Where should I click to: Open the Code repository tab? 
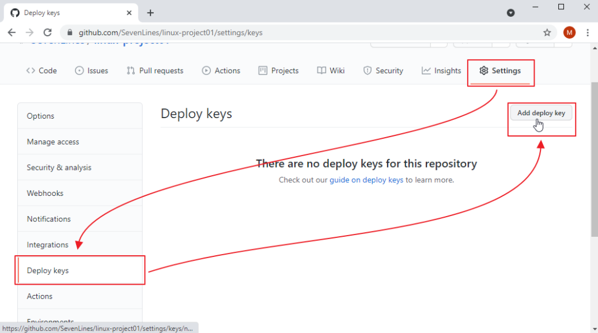coord(41,71)
